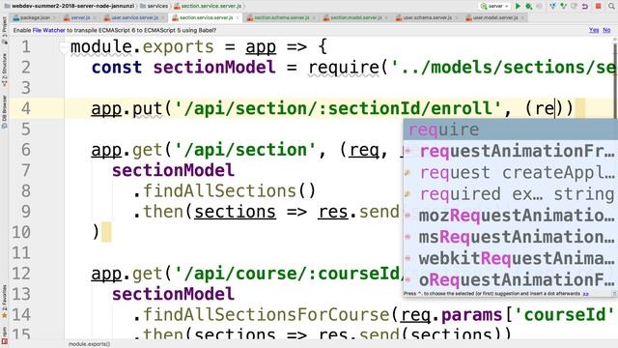Commit changes with the green VCS arrow icon
The image size is (618, 348).
click(x=564, y=6)
